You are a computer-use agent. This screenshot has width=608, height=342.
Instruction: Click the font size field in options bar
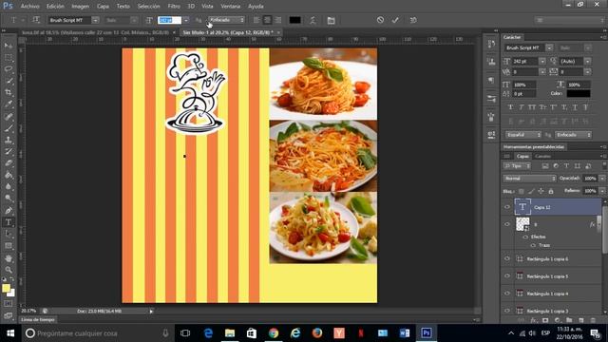169,20
